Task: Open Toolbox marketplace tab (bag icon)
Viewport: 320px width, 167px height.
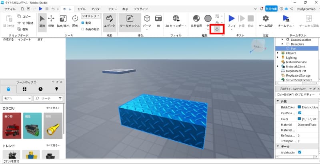Action: (x=8, y=89)
